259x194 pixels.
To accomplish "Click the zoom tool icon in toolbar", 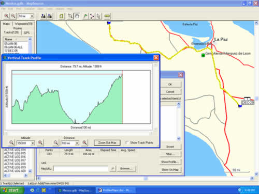I will tap(70, 16).
